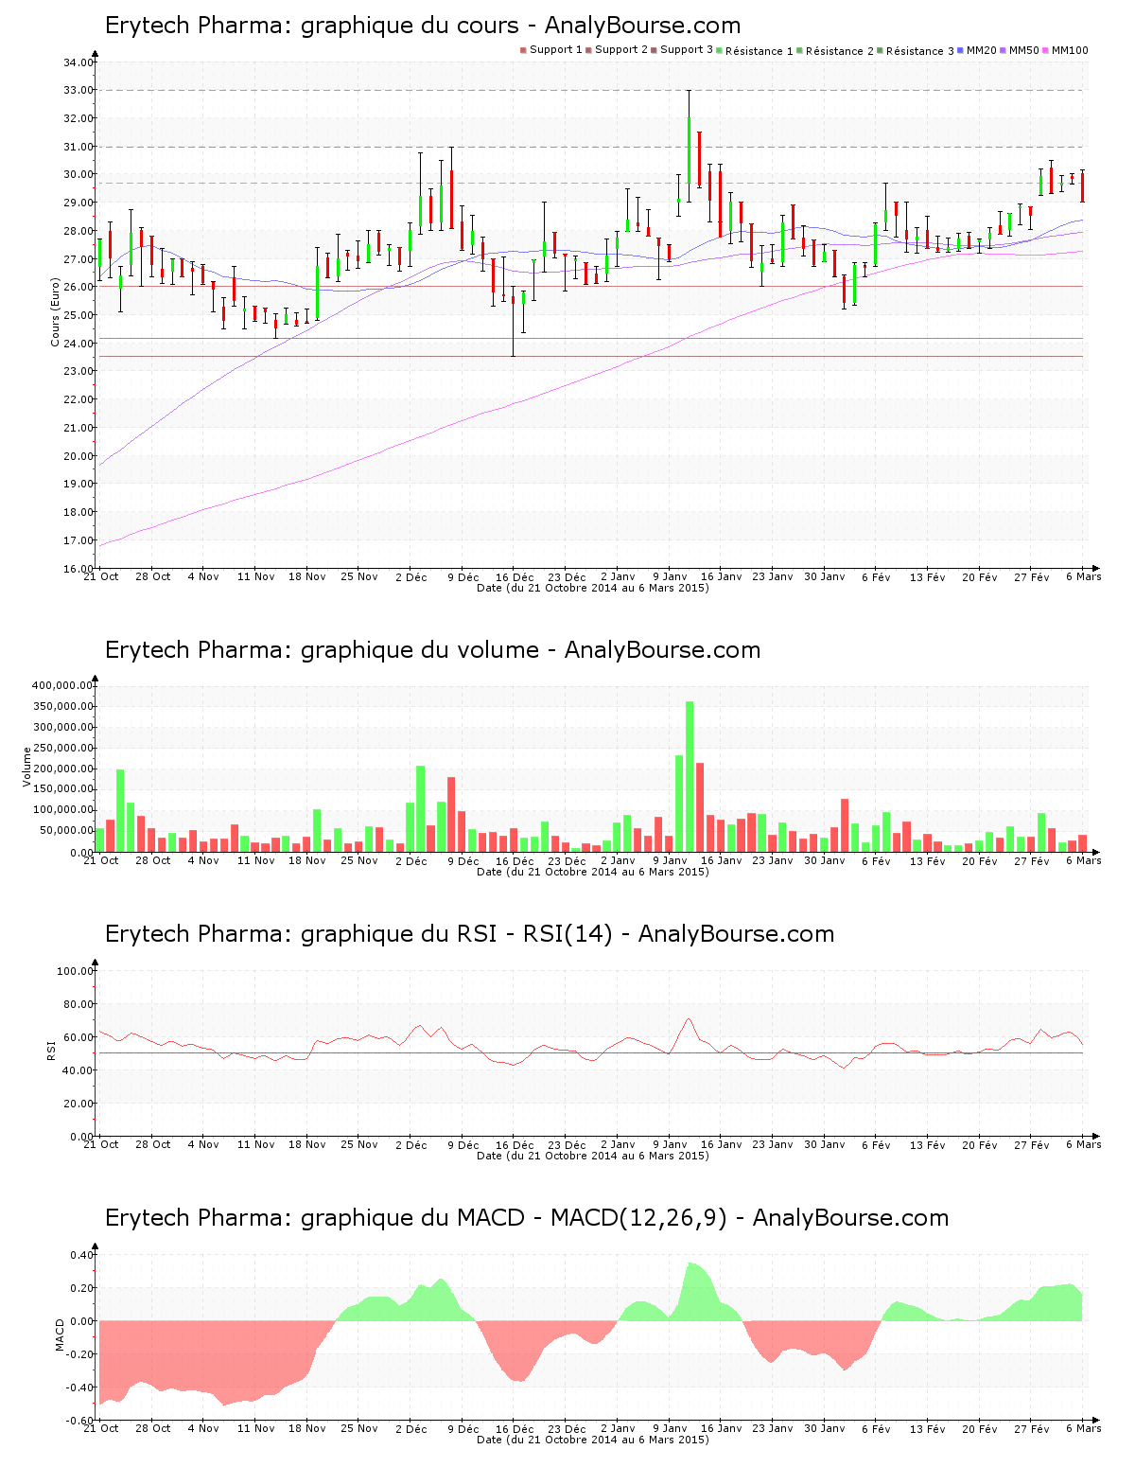Click the 400,000.00 volume axis label
This screenshot has width=1135, height=1467.
coord(62,685)
